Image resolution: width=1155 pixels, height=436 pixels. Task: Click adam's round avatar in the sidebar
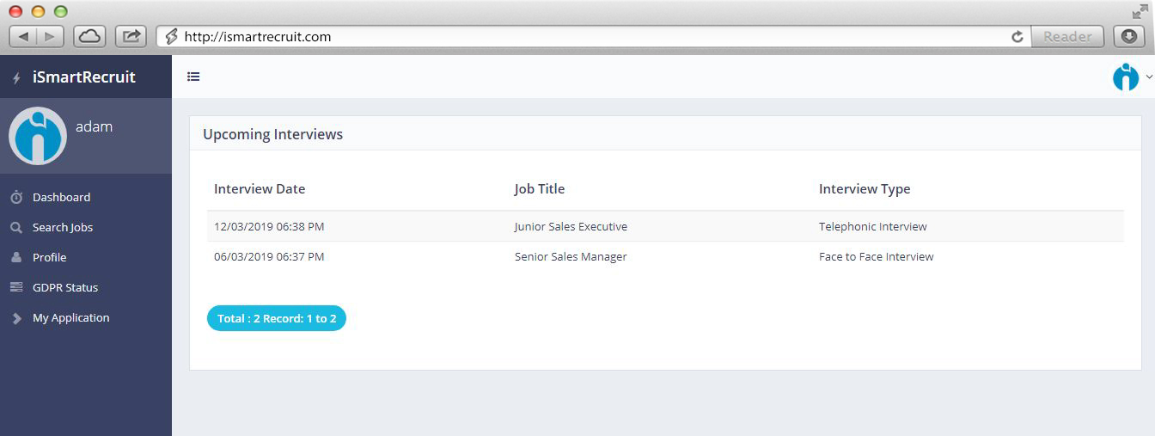tap(38, 136)
